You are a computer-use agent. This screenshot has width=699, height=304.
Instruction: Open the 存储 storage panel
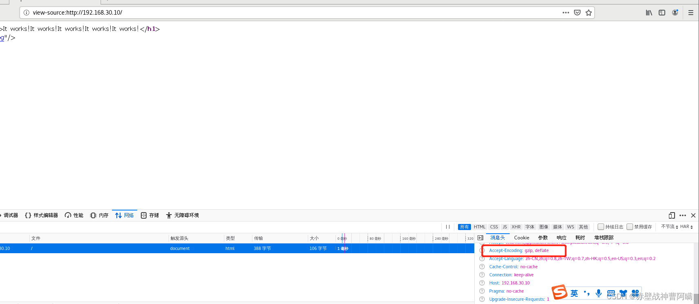click(x=150, y=215)
